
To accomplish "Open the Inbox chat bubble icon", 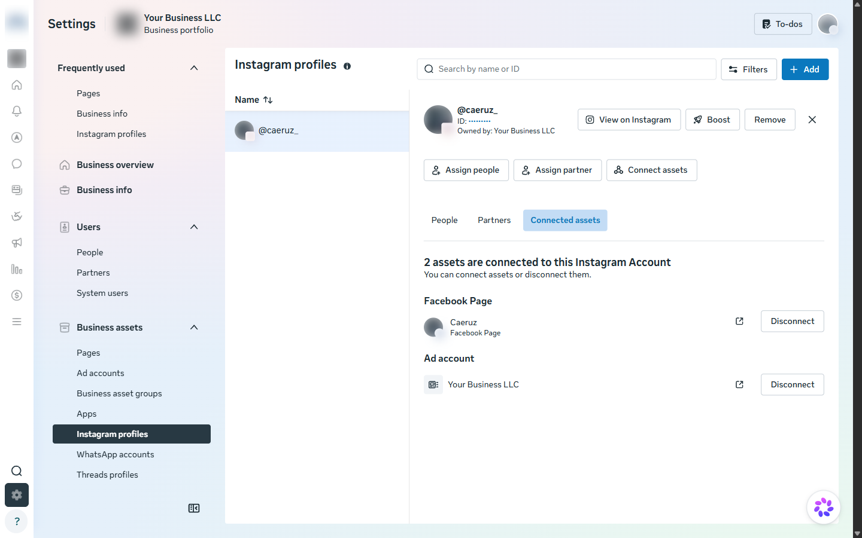I will 17,164.
